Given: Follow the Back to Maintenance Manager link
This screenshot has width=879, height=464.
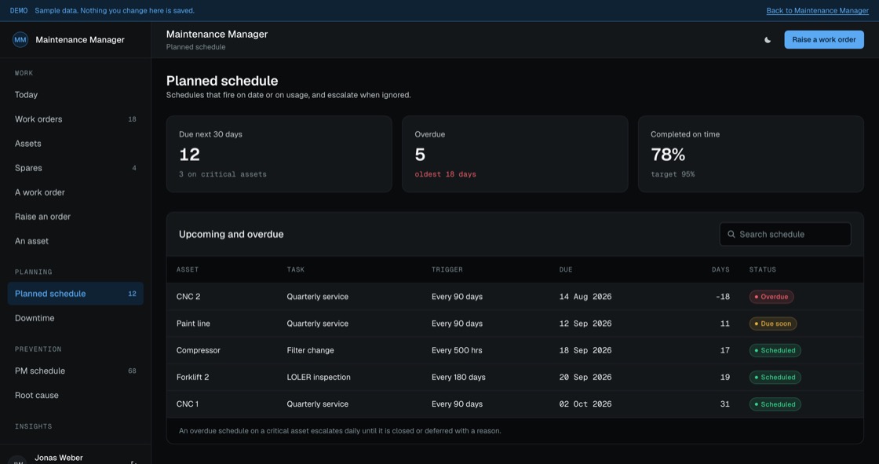Looking at the screenshot, I should [817, 11].
